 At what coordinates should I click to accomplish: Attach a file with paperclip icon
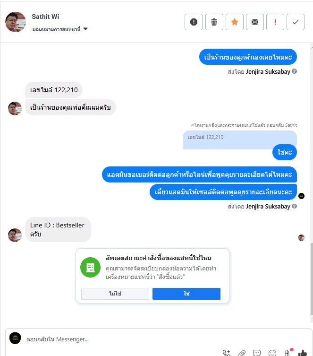[242, 353]
